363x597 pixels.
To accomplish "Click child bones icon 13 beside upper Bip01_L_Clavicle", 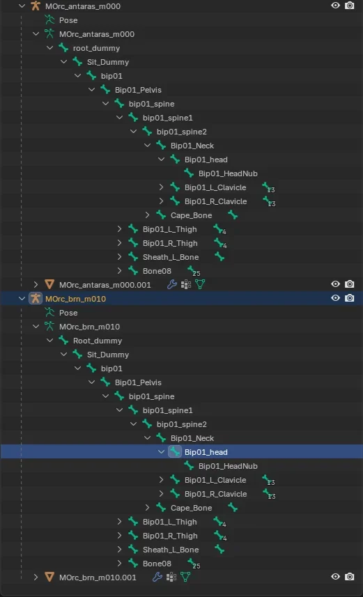I will tap(268, 187).
